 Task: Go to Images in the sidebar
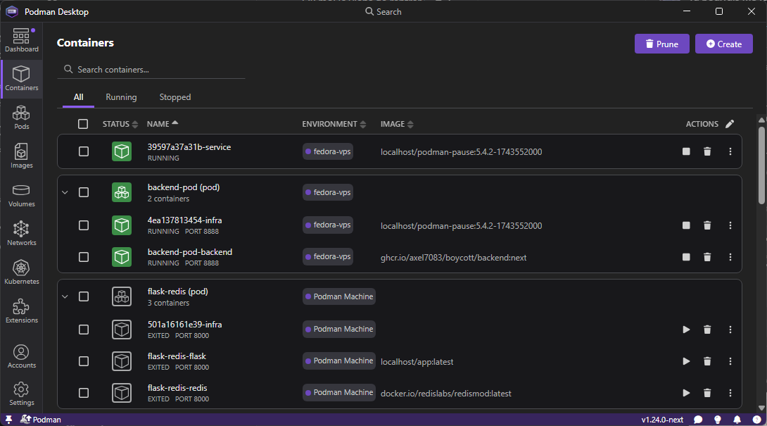click(21, 156)
